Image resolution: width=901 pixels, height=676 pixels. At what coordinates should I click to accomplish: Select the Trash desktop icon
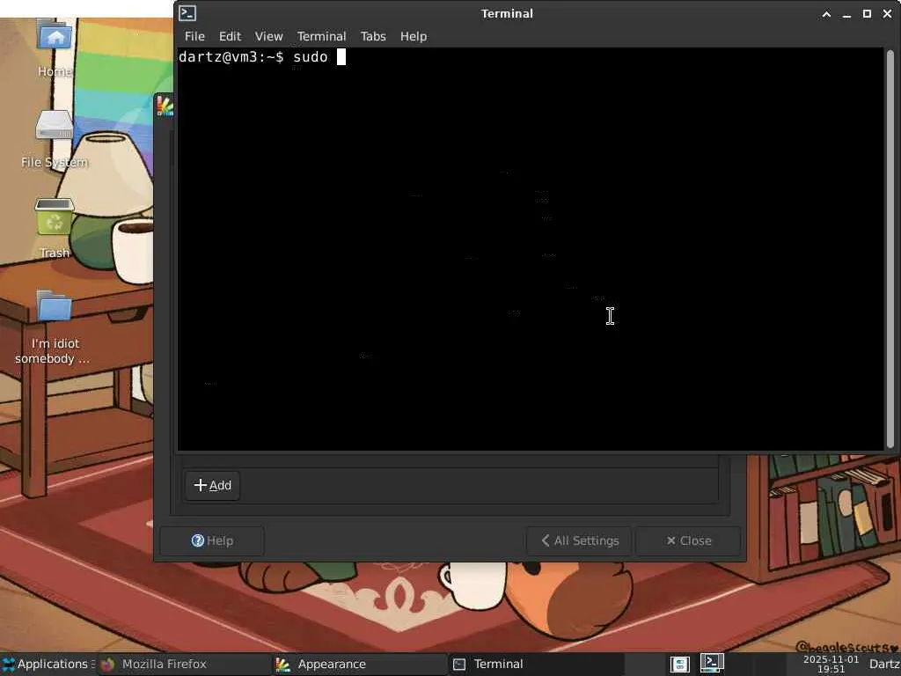click(55, 228)
